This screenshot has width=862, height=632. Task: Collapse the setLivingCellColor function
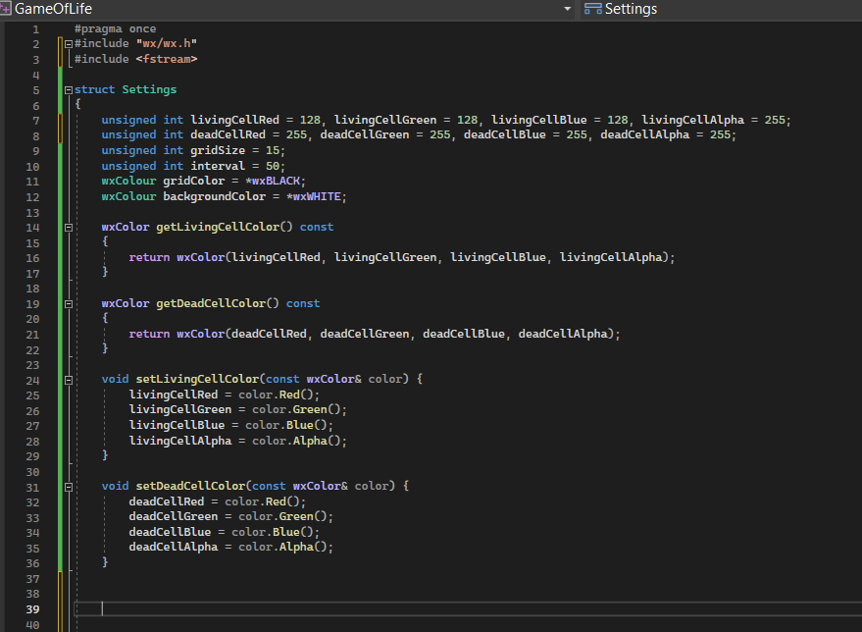click(67, 379)
